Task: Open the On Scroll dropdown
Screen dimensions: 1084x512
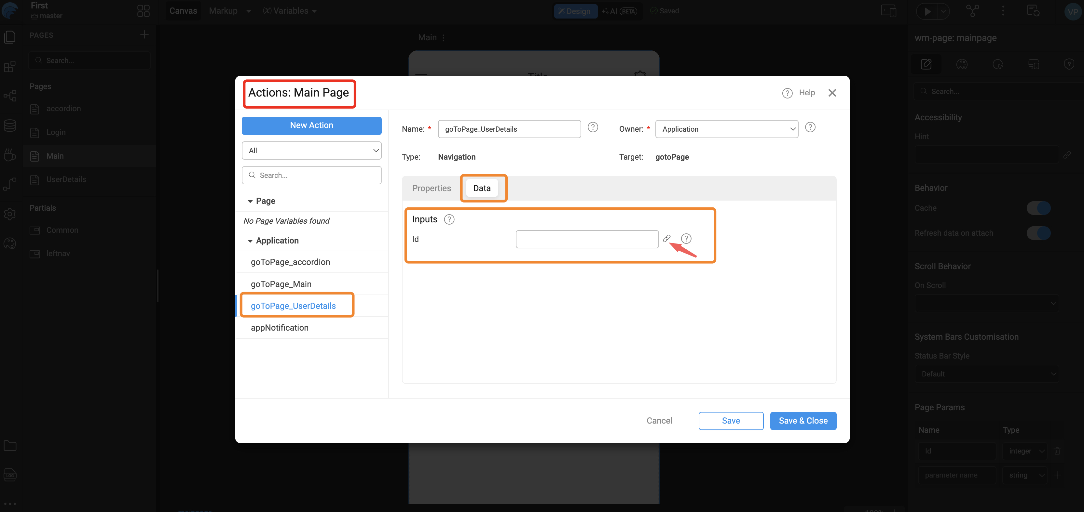Action: [x=986, y=303]
